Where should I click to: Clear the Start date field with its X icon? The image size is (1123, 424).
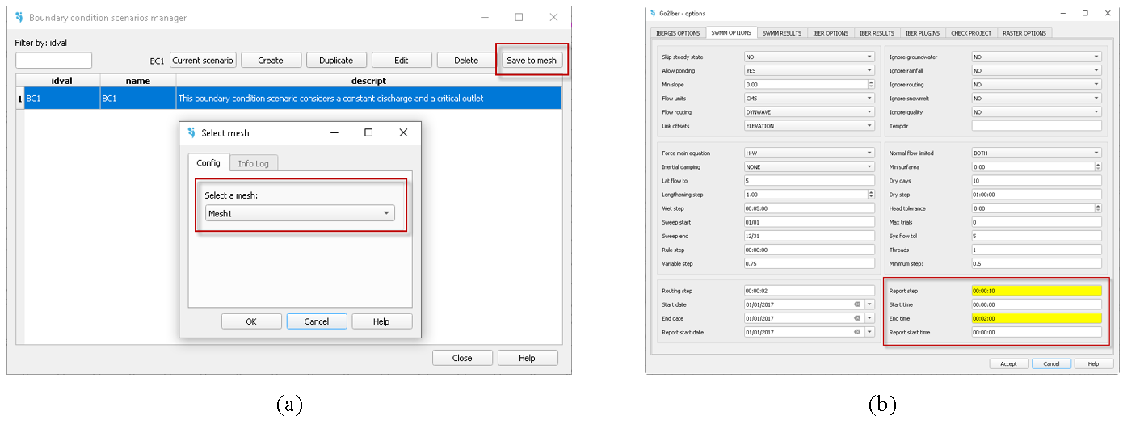857,304
